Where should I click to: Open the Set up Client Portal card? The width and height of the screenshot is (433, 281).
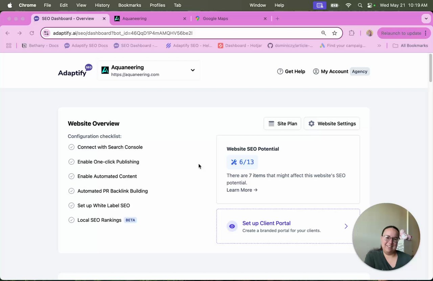coord(288,226)
